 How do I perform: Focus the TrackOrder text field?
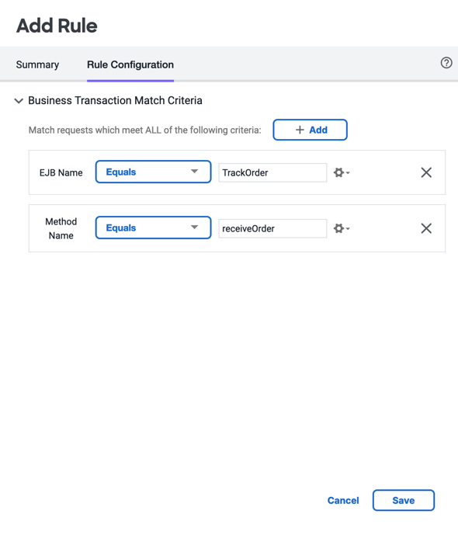272,172
